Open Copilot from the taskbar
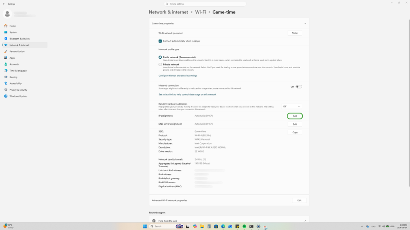410x230 pixels. 195,226
